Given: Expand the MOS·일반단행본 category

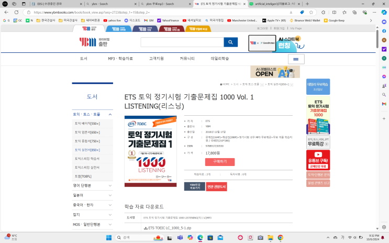Looking at the screenshot, I should [110, 224].
